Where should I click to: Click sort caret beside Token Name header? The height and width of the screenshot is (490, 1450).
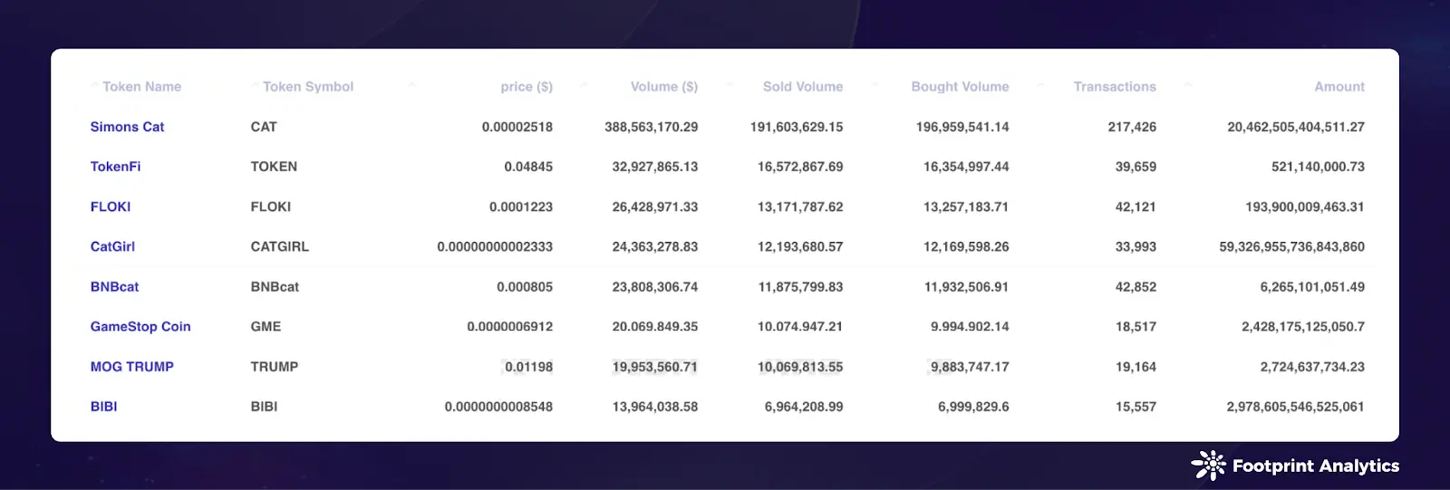pyautogui.click(x=94, y=85)
